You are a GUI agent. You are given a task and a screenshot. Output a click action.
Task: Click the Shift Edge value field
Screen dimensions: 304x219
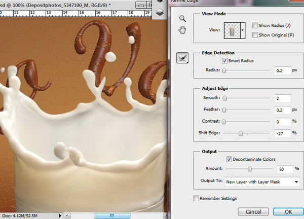pyautogui.click(x=283, y=133)
